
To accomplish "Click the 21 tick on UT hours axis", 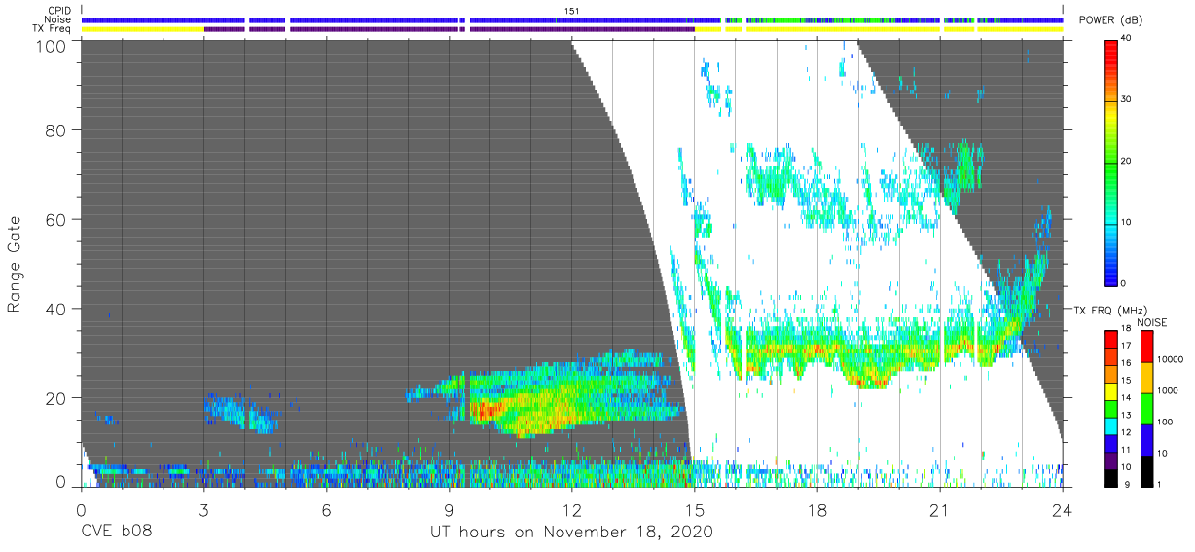I will tap(939, 510).
